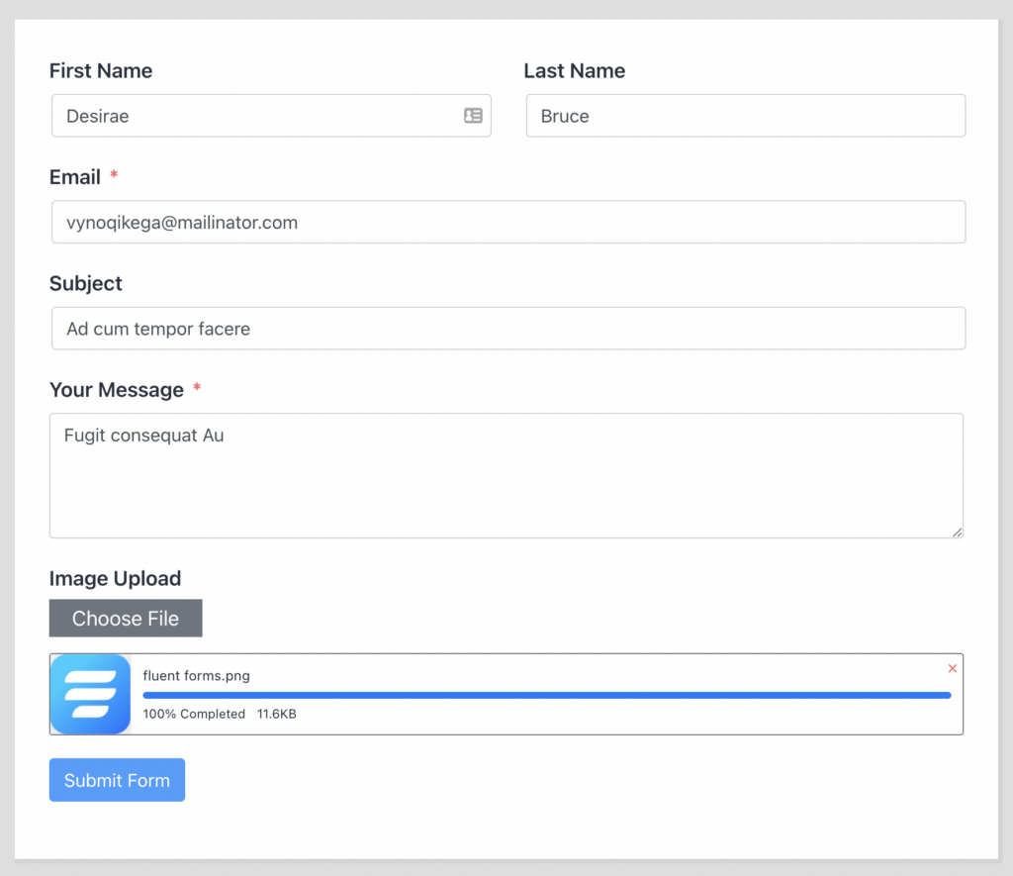The width and height of the screenshot is (1013, 876).
Task: Click inside the Your Message textarea
Action: click(506, 476)
